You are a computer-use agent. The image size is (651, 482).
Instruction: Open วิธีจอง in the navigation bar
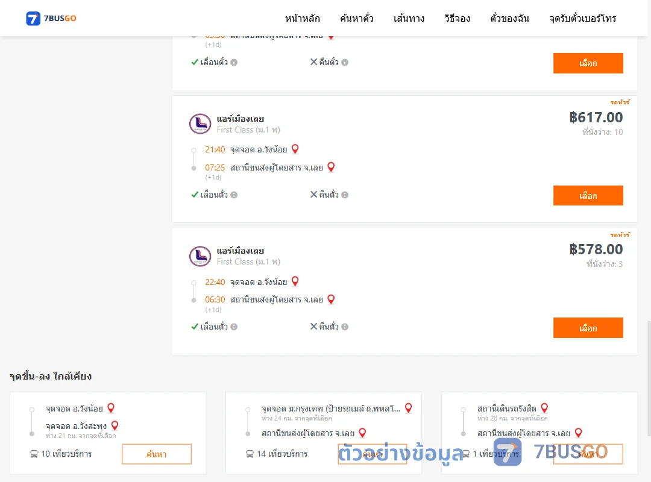pos(457,18)
